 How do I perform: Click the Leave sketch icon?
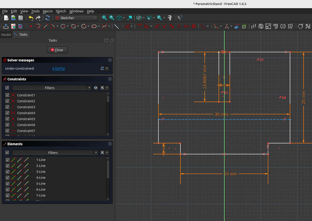click(6, 26)
